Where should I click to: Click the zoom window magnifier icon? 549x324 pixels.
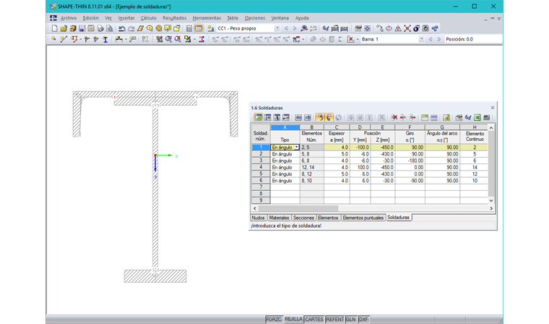(168, 39)
